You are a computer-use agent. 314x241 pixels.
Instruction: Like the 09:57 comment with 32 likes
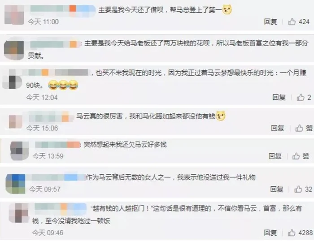(x=298, y=189)
